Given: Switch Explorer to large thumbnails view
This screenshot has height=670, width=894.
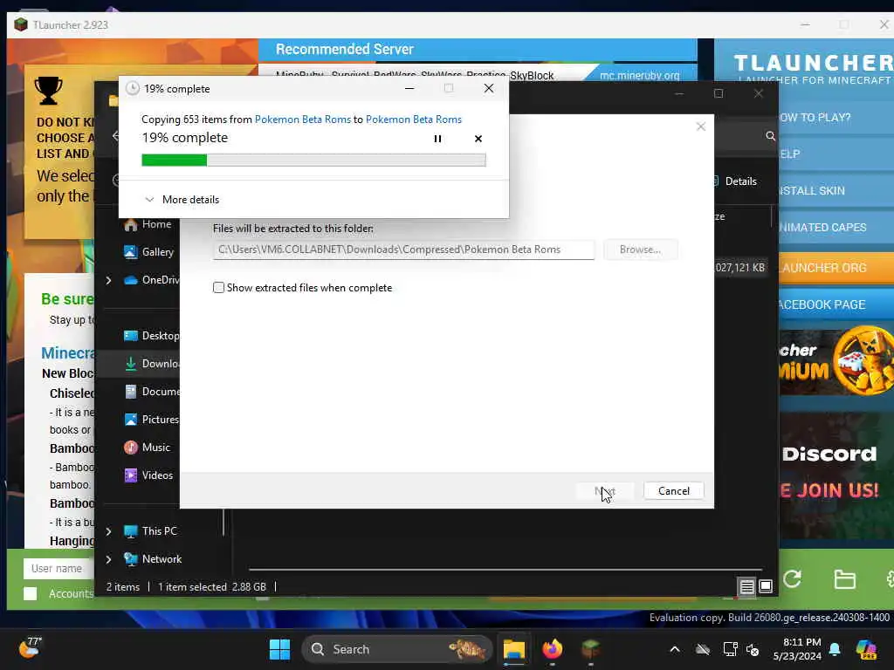Looking at the screenshot, I should point(766,586).
